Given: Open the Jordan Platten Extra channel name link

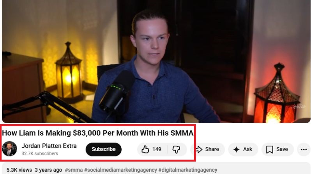Looking at the screenshot, I should click(49, 146).
